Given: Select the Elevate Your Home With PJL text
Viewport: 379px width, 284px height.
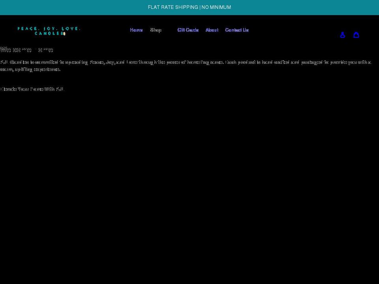Looking at the screenshot, I should tap(32, 89).
